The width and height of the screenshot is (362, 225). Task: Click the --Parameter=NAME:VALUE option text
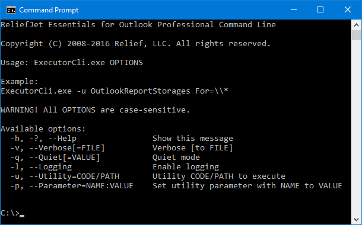point(81,186)
